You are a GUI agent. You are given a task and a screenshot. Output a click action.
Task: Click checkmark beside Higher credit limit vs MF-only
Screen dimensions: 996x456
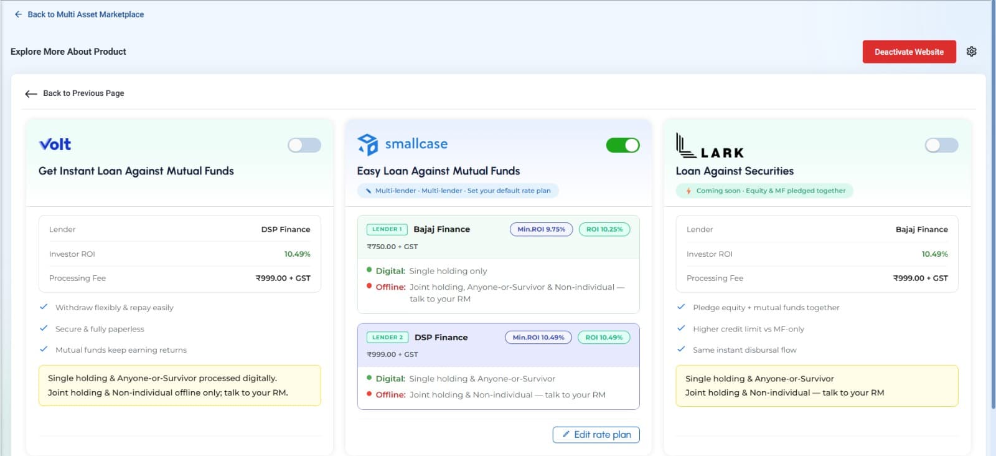pyautogui.click(x=681, y=328)
